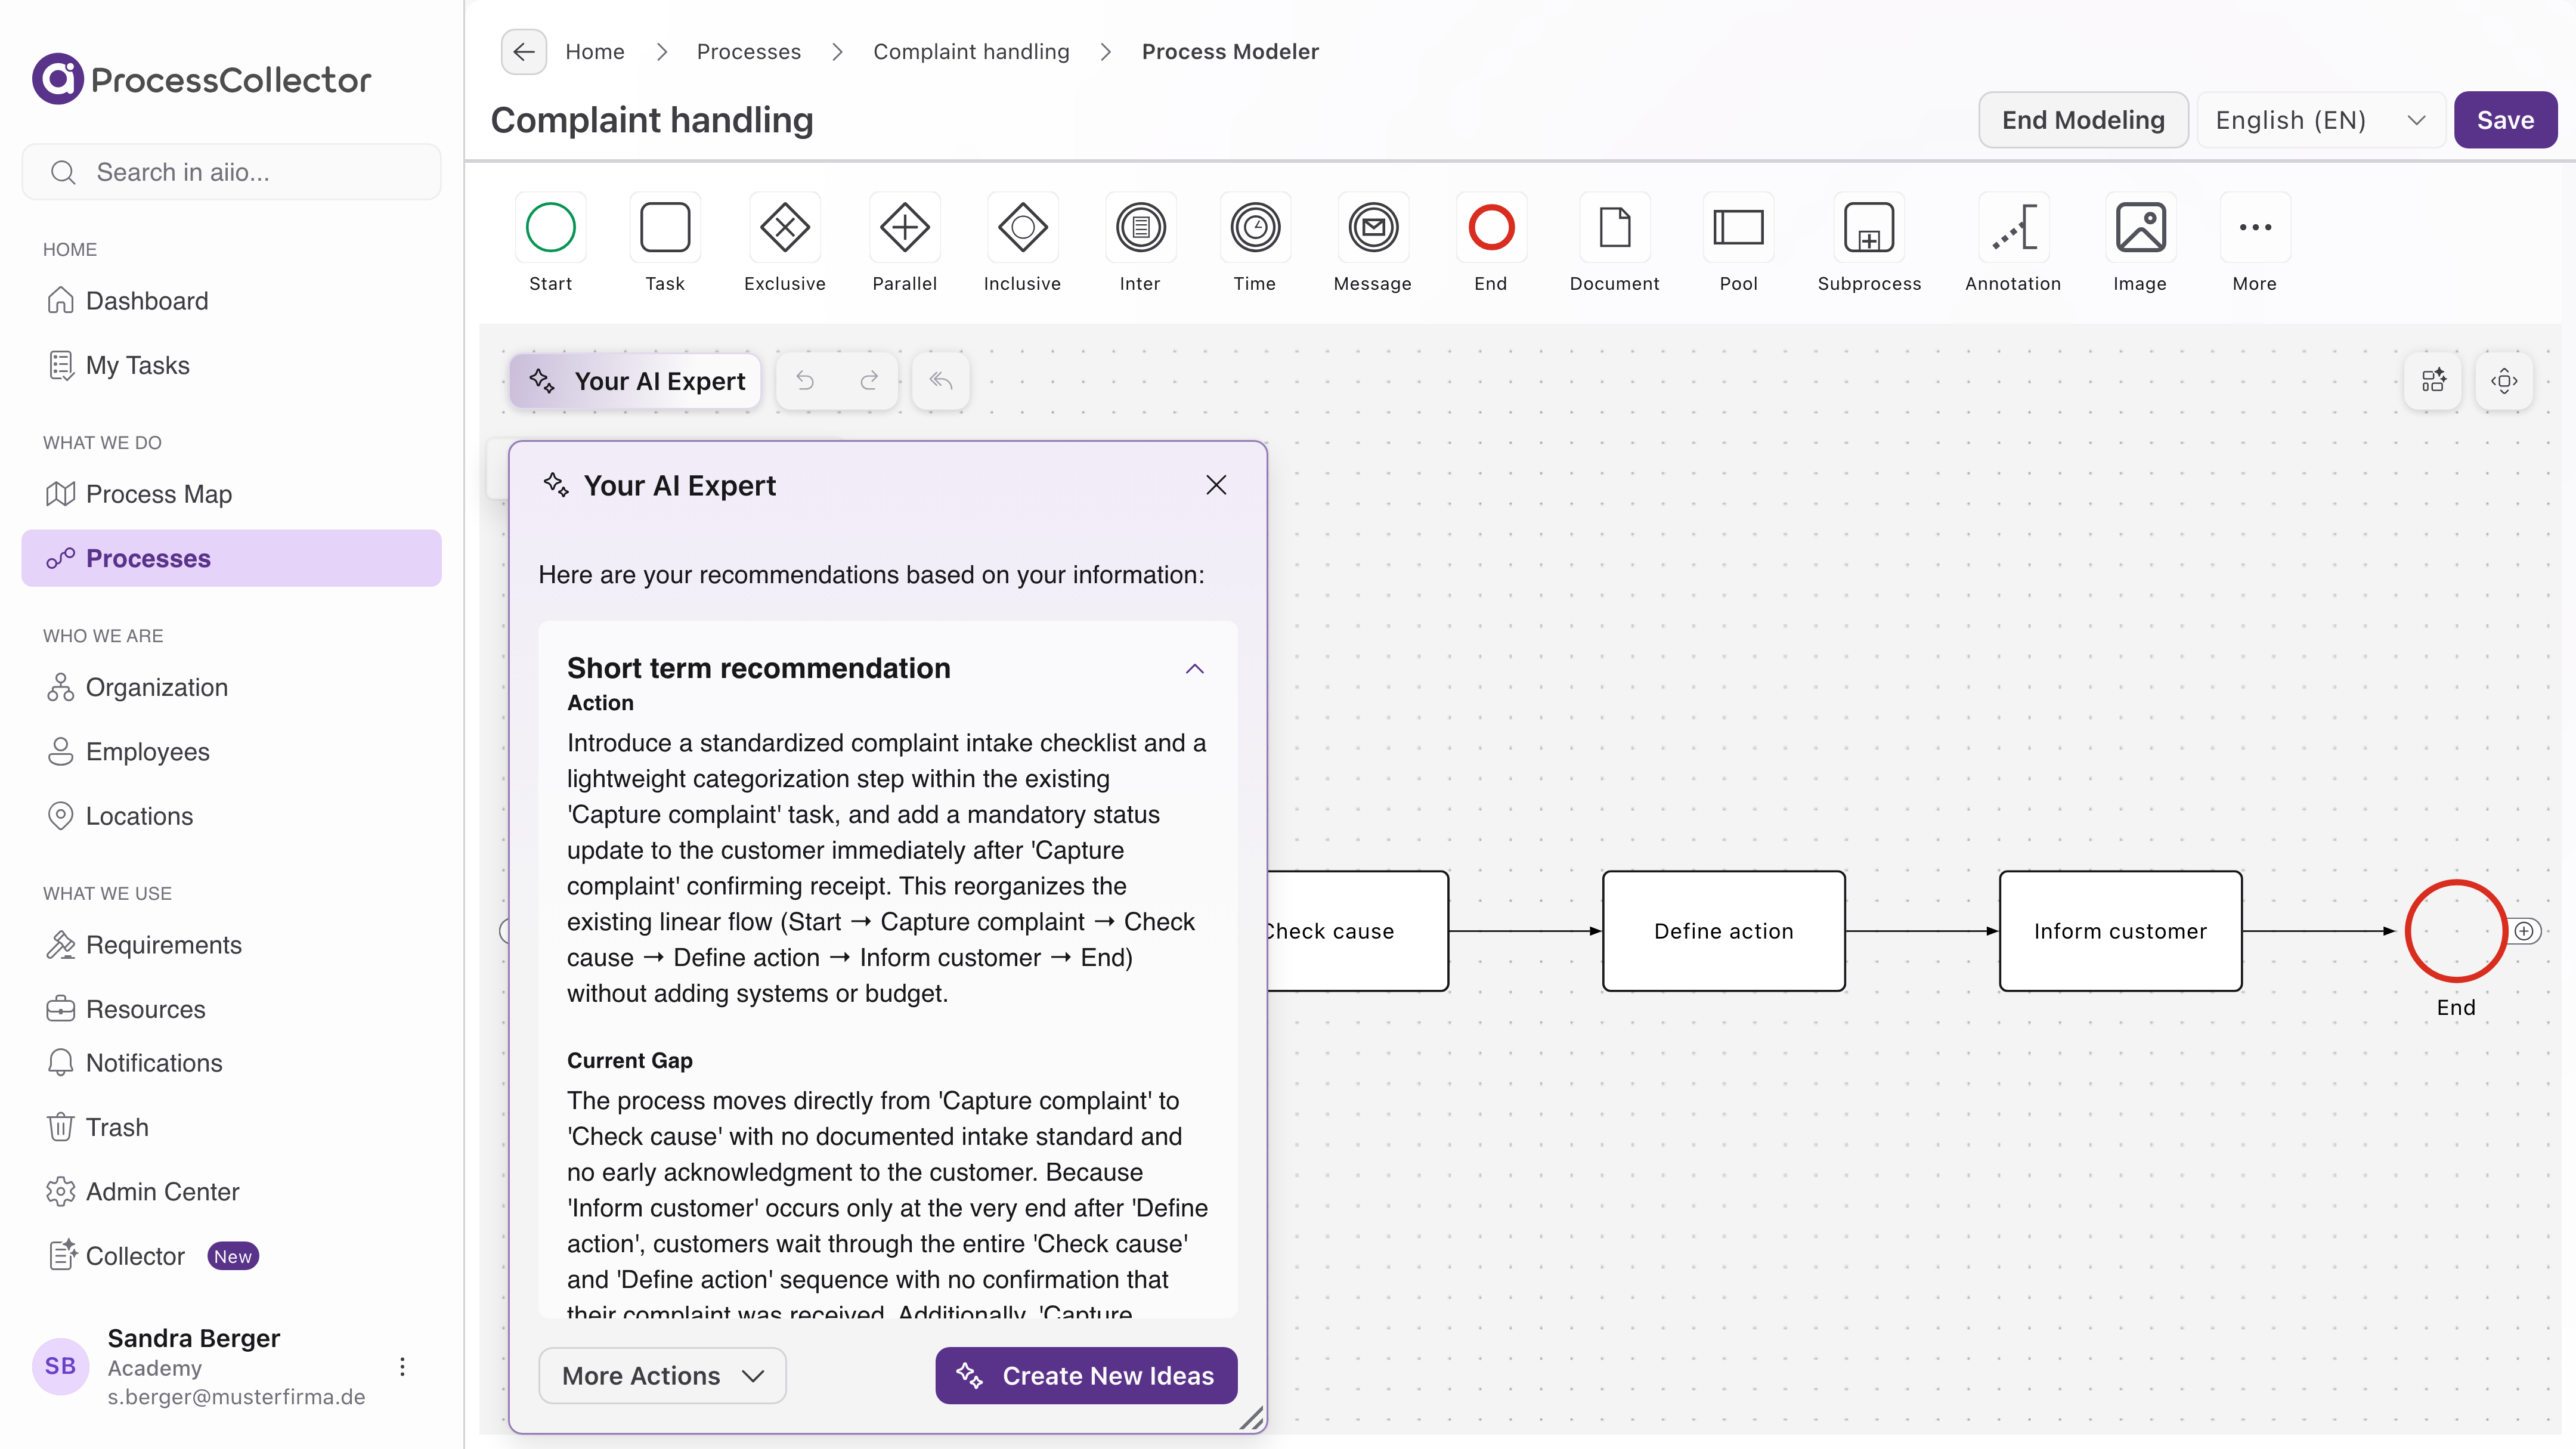Viewport: 2576px width, 1449px height.
Task: Select the Pool shape icon
Action: pyautogui.click(x=1739, y=228)
